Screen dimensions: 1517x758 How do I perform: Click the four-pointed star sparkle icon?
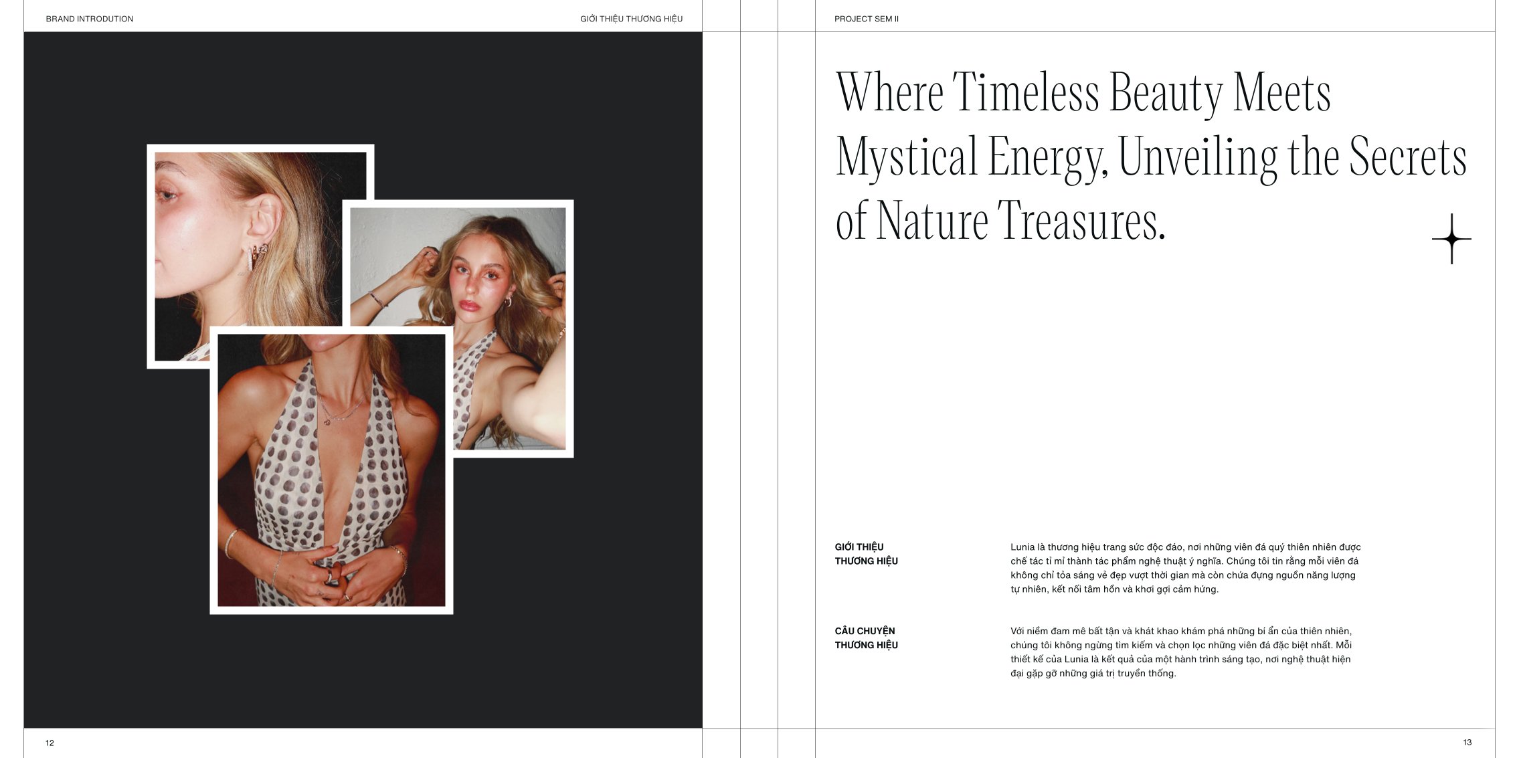pos(1451,239)
